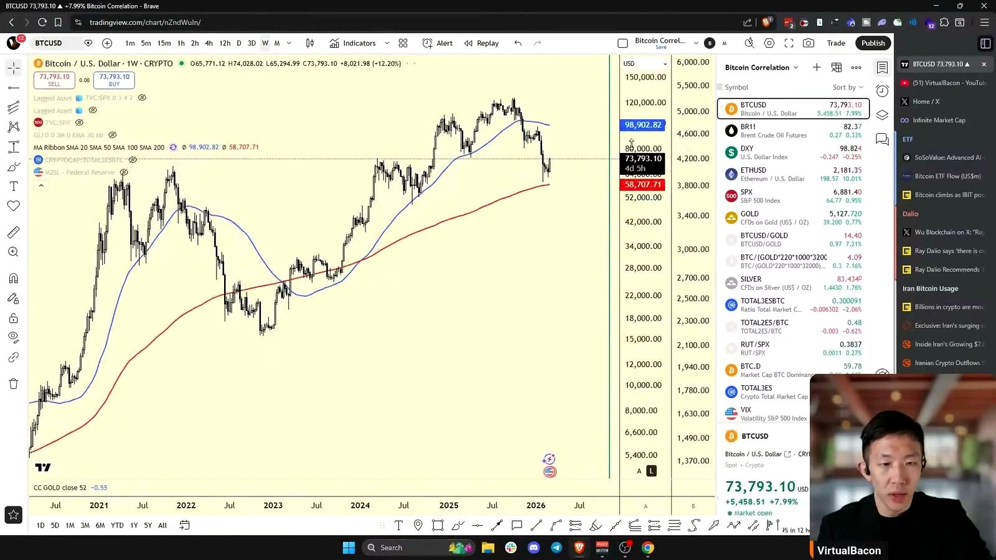This screenshot has height=560, width=996.
Task: Open the Indicators favorites dropdown arrow
Action: click(387, 43)
